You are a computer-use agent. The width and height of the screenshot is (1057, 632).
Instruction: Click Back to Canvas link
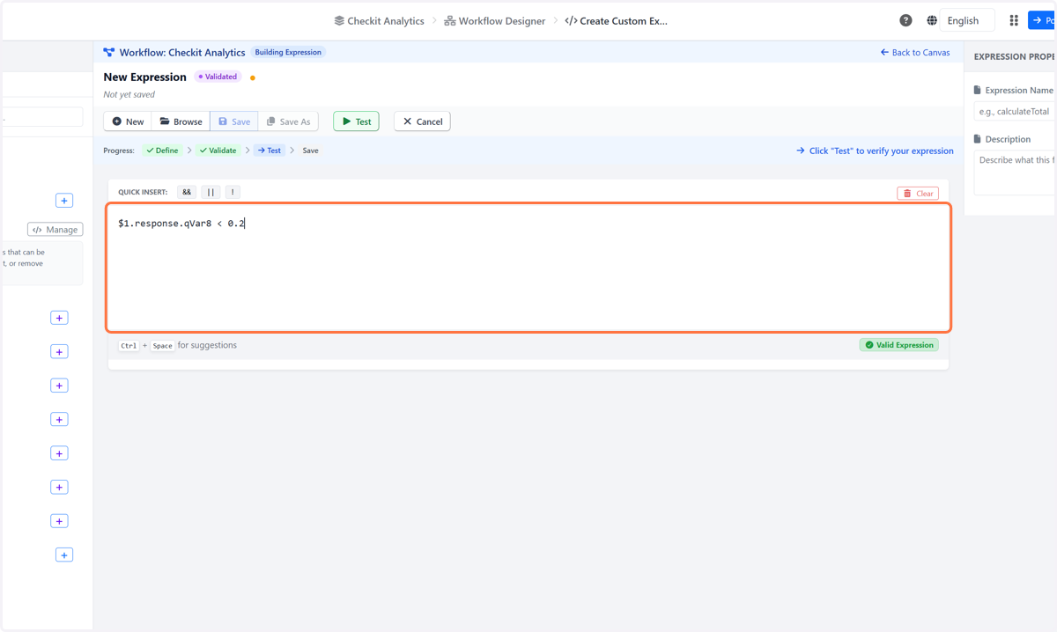point(915,53)
